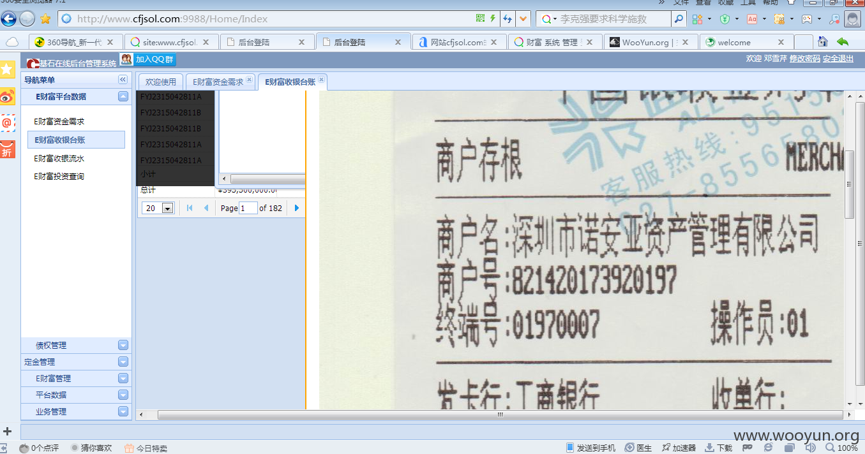This screenshot has height=454, width=865.
Task: Bookmark page with yellow star icon
Action: click(x=45, y=19)
